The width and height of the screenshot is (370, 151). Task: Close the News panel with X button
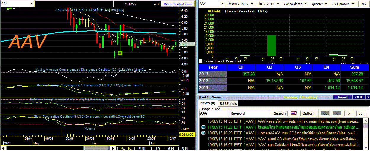pos(368,97)
